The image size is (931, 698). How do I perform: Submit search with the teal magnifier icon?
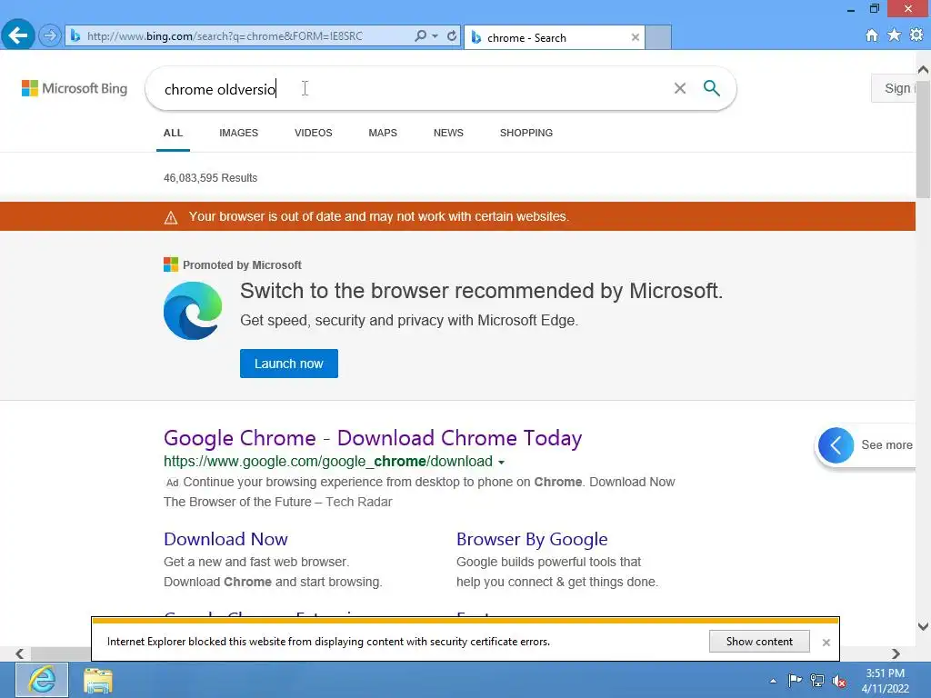click(711, 88)
